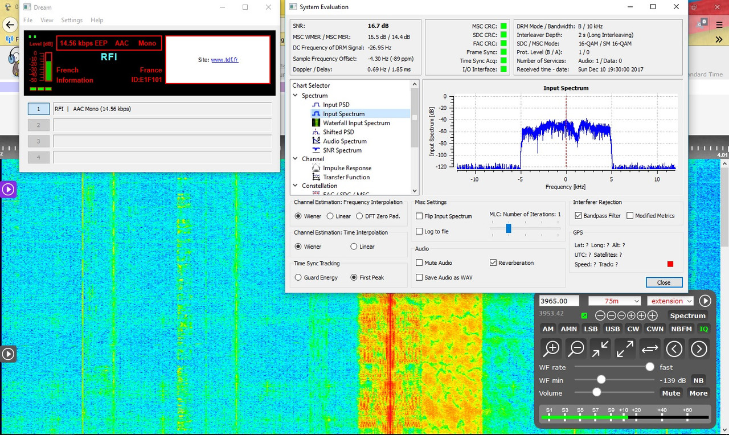Click the double-arrow band swap icon
729x435 pixels.
pyautogui.click(x=650, y=348)
